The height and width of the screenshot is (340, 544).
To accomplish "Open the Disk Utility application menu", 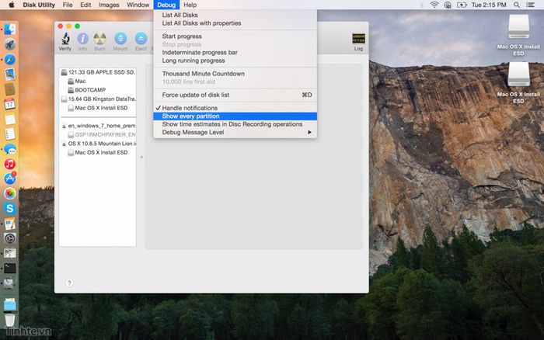I will point(39,5).
